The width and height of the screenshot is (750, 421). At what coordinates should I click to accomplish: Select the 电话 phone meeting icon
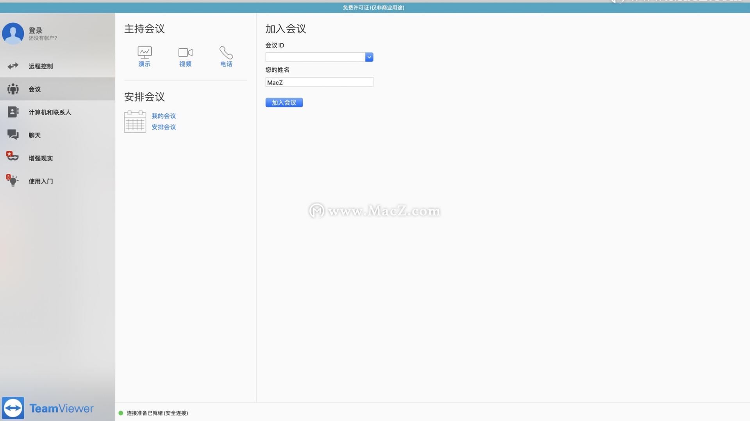pos(226,53)
